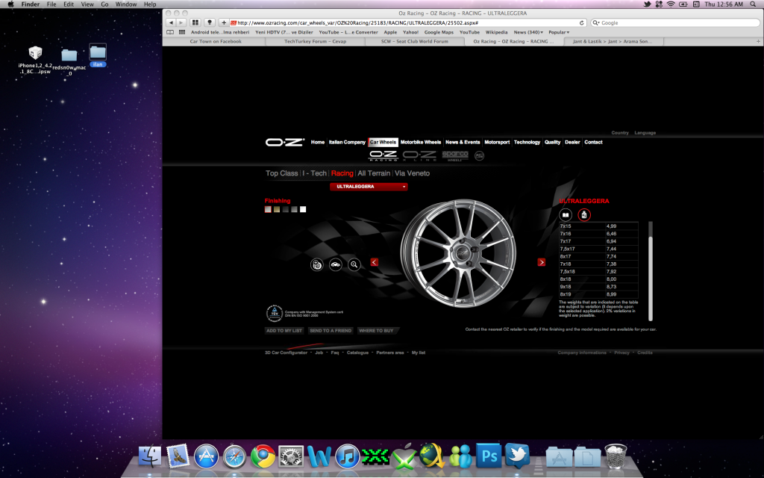Open the Language selector
764x478 pixels.
(645, 133)
